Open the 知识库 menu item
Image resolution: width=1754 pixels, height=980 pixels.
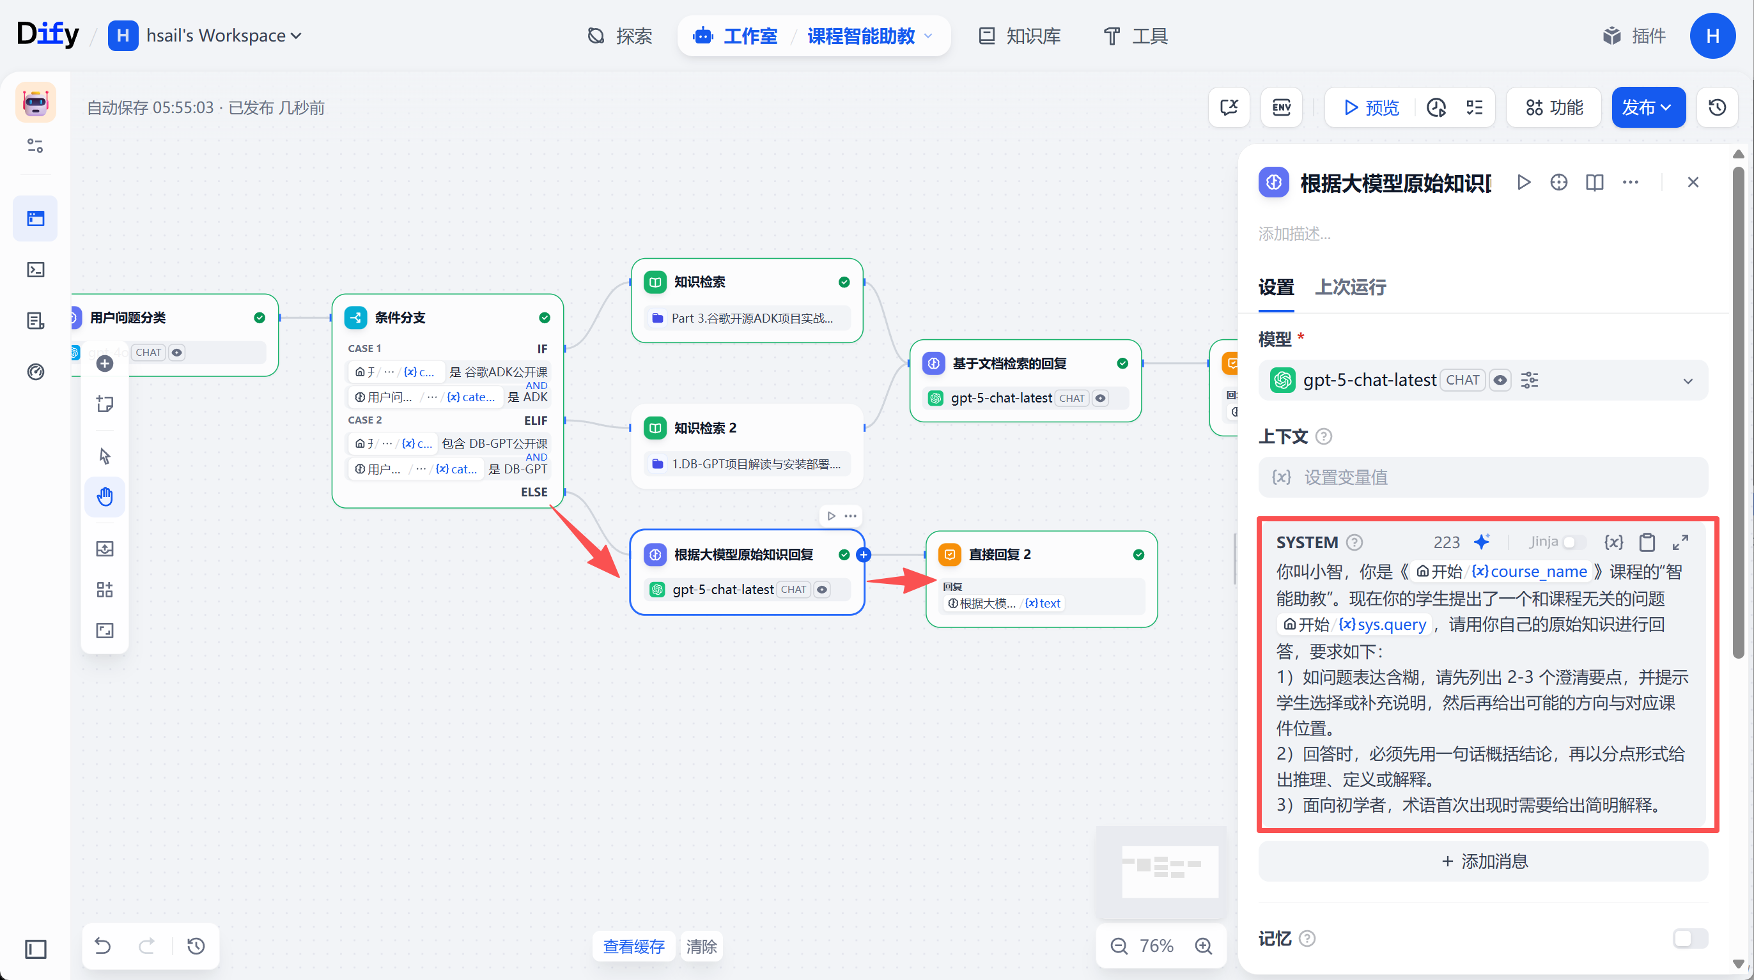coord(1020,35)
